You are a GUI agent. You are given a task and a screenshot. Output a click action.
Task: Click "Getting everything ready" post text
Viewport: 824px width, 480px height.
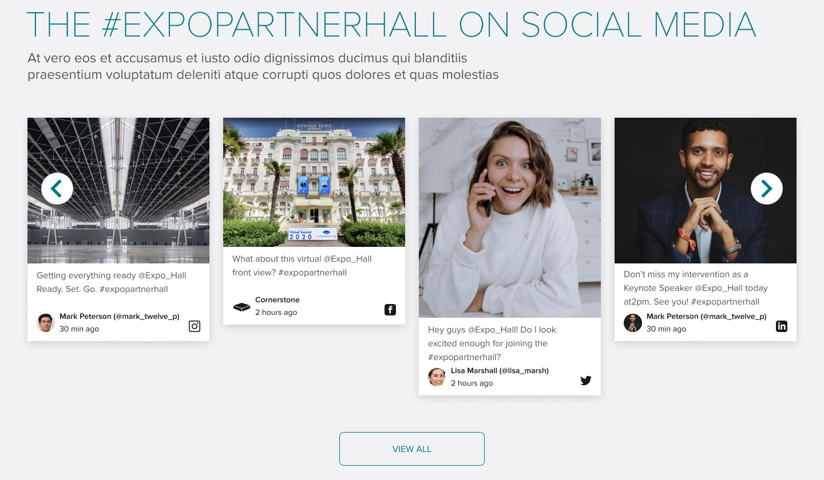[112, 282]
